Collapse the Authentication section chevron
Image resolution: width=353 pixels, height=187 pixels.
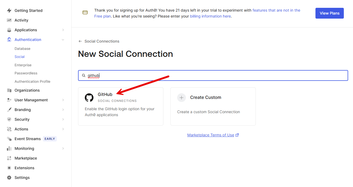(x=63, y=40)
